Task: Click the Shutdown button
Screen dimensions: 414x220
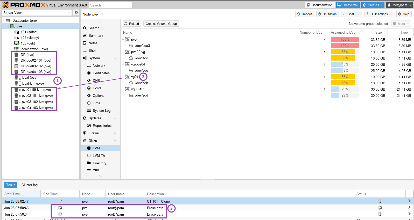Action: [327, 14]
